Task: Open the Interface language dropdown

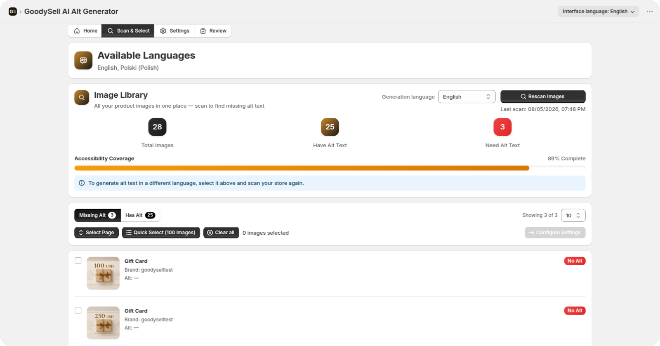Action: pos(598,12)
